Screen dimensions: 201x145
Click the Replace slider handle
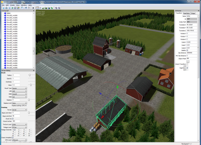tap(29, 100)
